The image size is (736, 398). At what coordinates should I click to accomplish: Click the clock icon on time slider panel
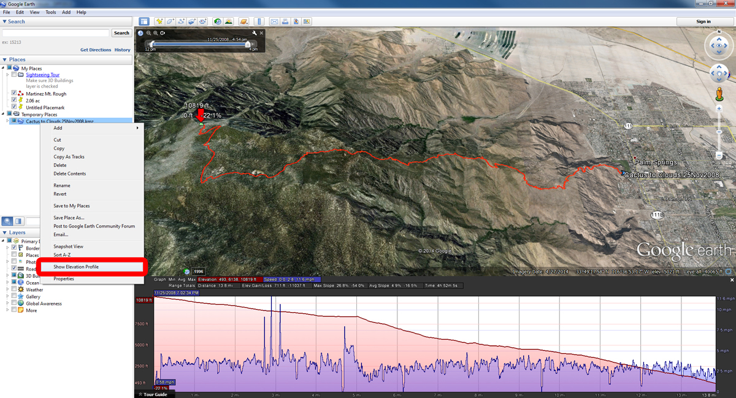tap(140, 33)
